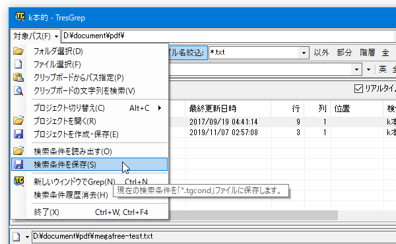Screen dimensions: 396x244
Task: Click the target path field D:¥document¥pdf¥
Action: 228,36
